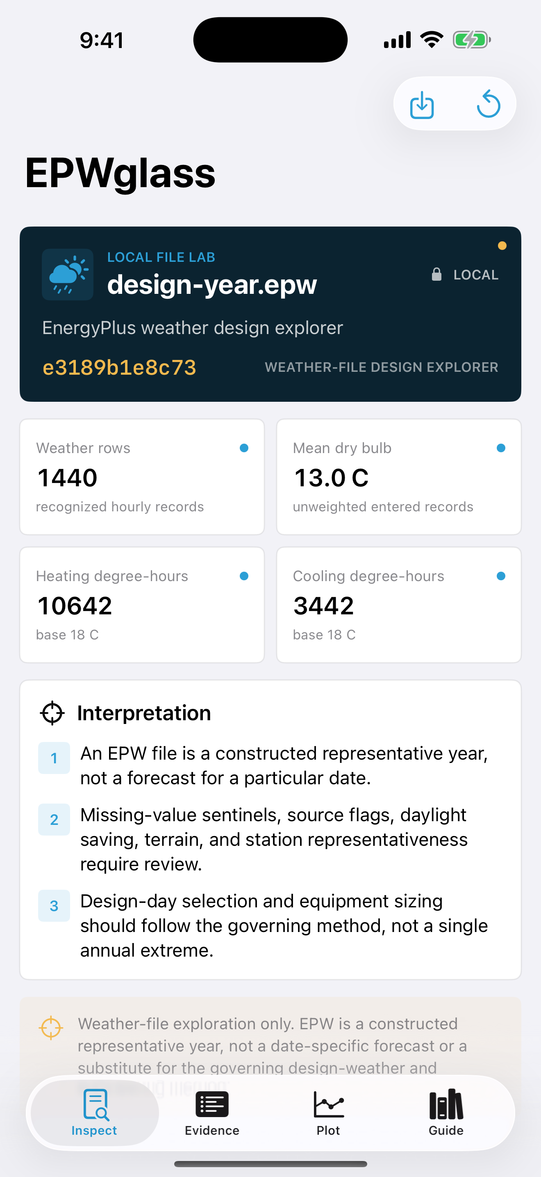Tap the cellular signal bars icon

tap(397, 40)
